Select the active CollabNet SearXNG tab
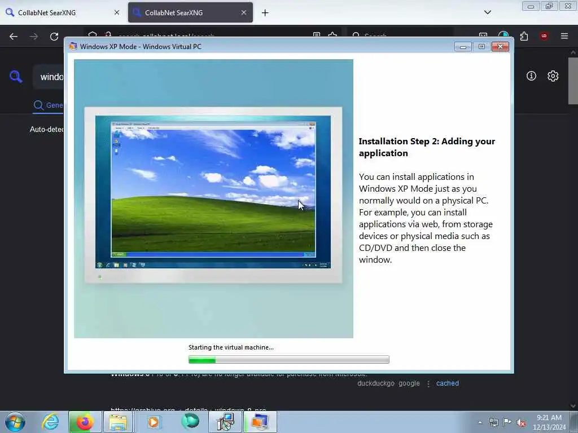Image resolution: width=578 pixels, height=433 pixels. 190,12
